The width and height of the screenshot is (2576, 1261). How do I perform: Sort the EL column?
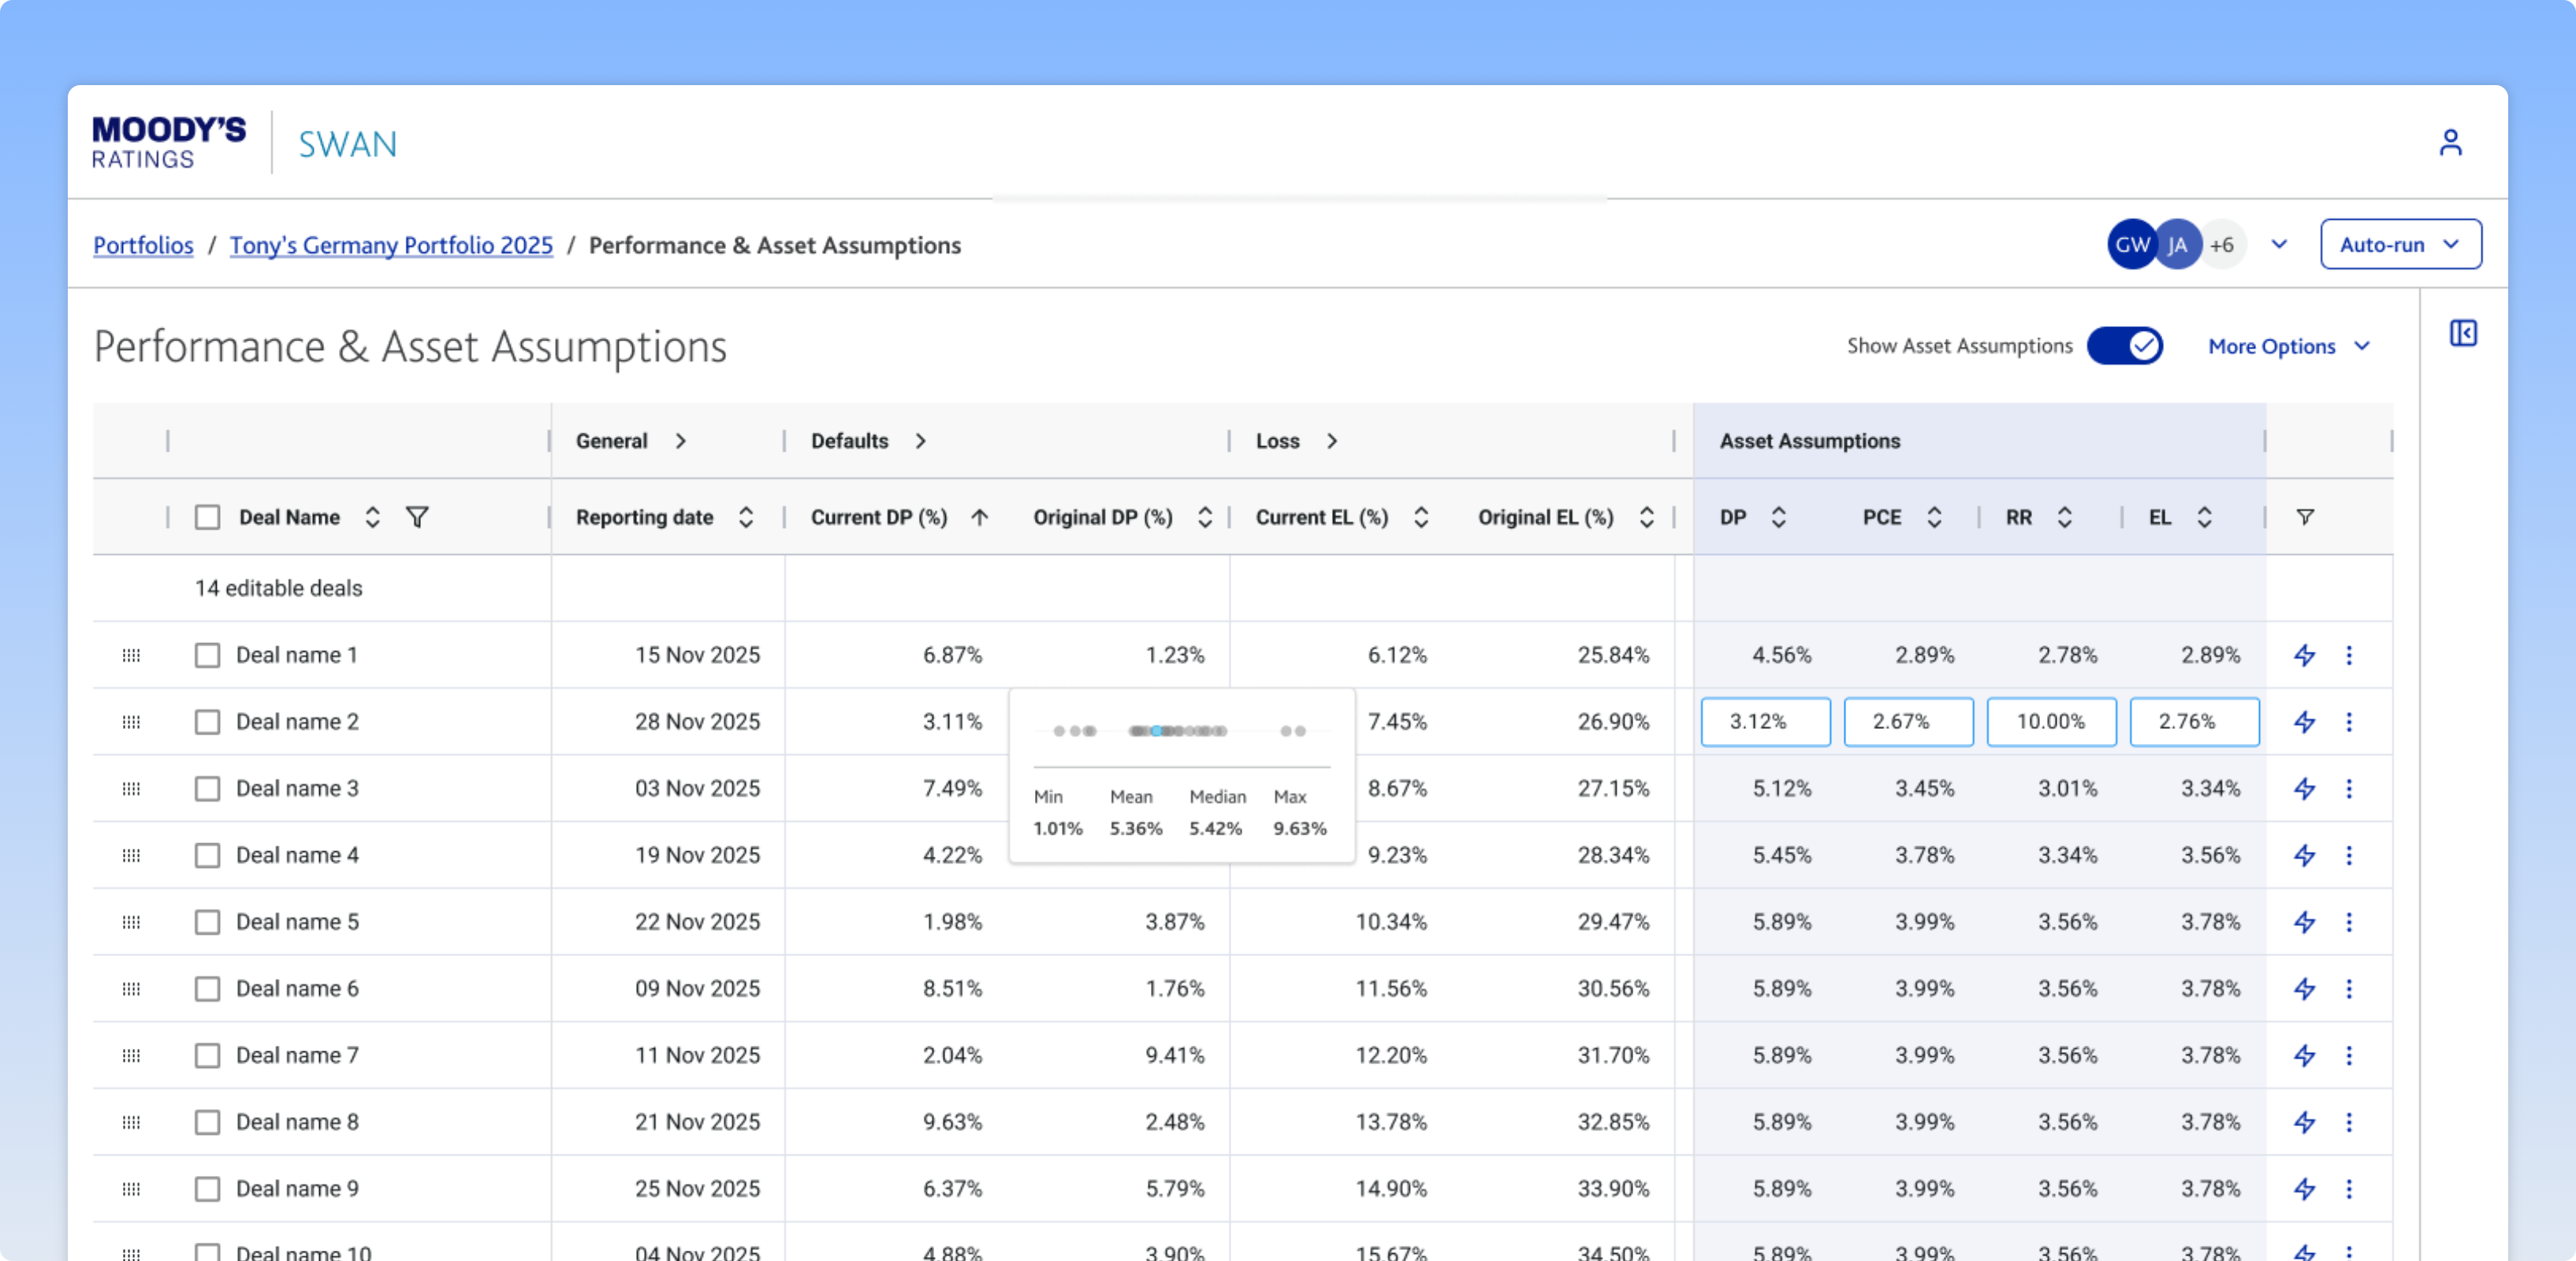pyautogui.click(x=2204, y=517)
